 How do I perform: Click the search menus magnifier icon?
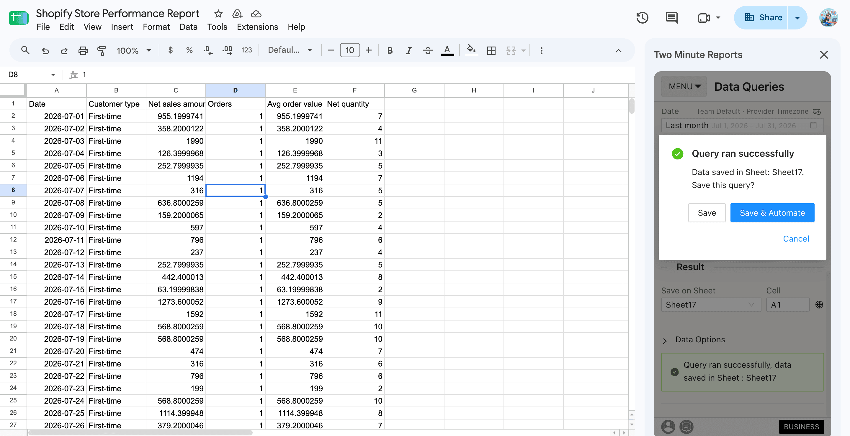[x=25, y=50]
